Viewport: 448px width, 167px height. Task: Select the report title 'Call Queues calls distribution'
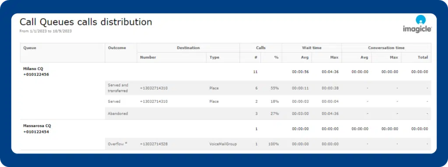[86, 22]
